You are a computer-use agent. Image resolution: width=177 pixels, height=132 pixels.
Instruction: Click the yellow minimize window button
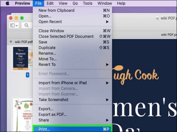coord(16,18)
